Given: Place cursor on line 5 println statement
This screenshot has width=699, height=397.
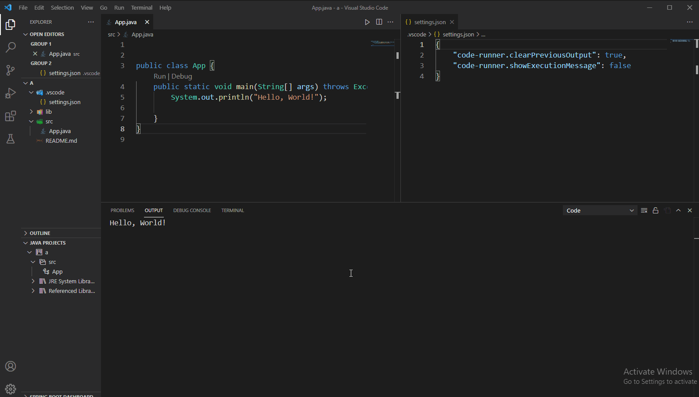Looking at the screenshot, I should [249, 97].
